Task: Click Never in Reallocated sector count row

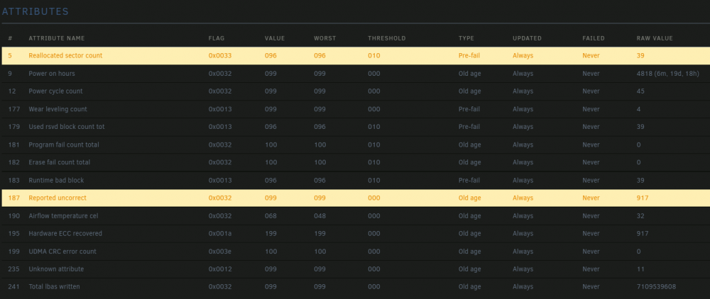Action: 591,55
